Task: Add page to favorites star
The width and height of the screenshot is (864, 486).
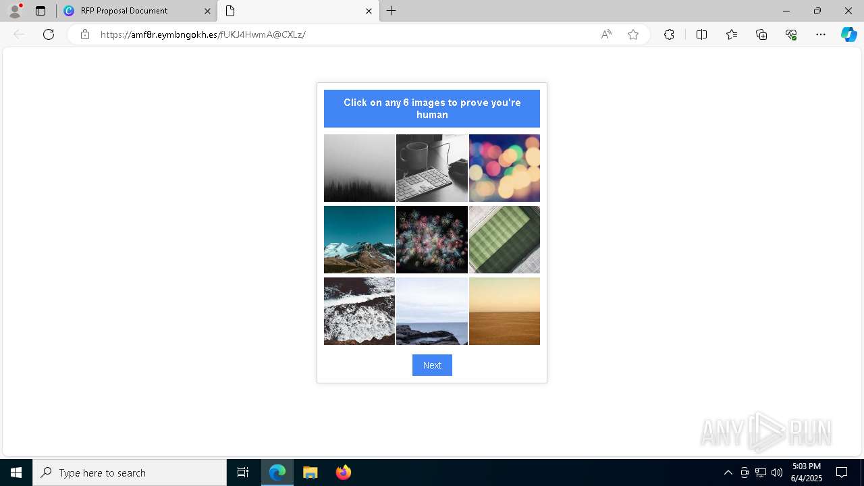Action: click(633, 34)
